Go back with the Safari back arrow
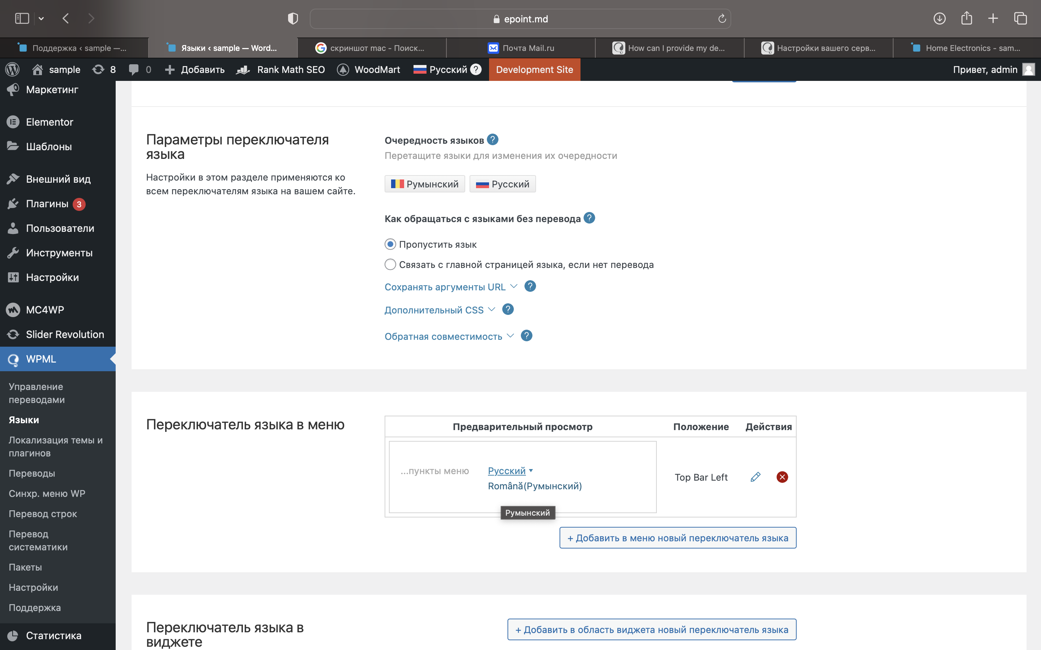 [x=66, y=18]
